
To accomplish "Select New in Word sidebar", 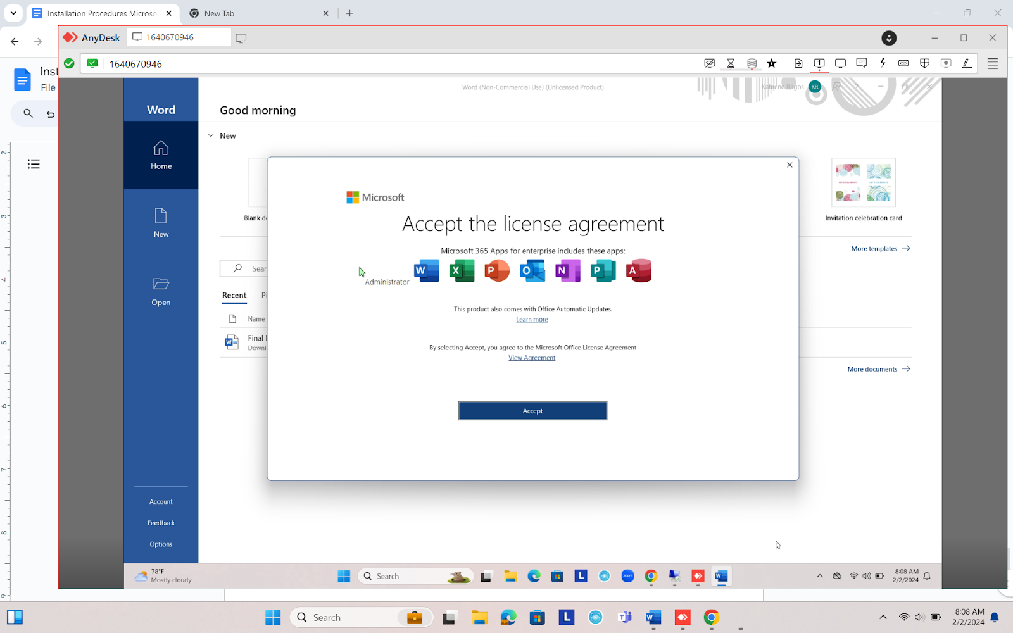I will pyautogui.click(x=161, y=223).
